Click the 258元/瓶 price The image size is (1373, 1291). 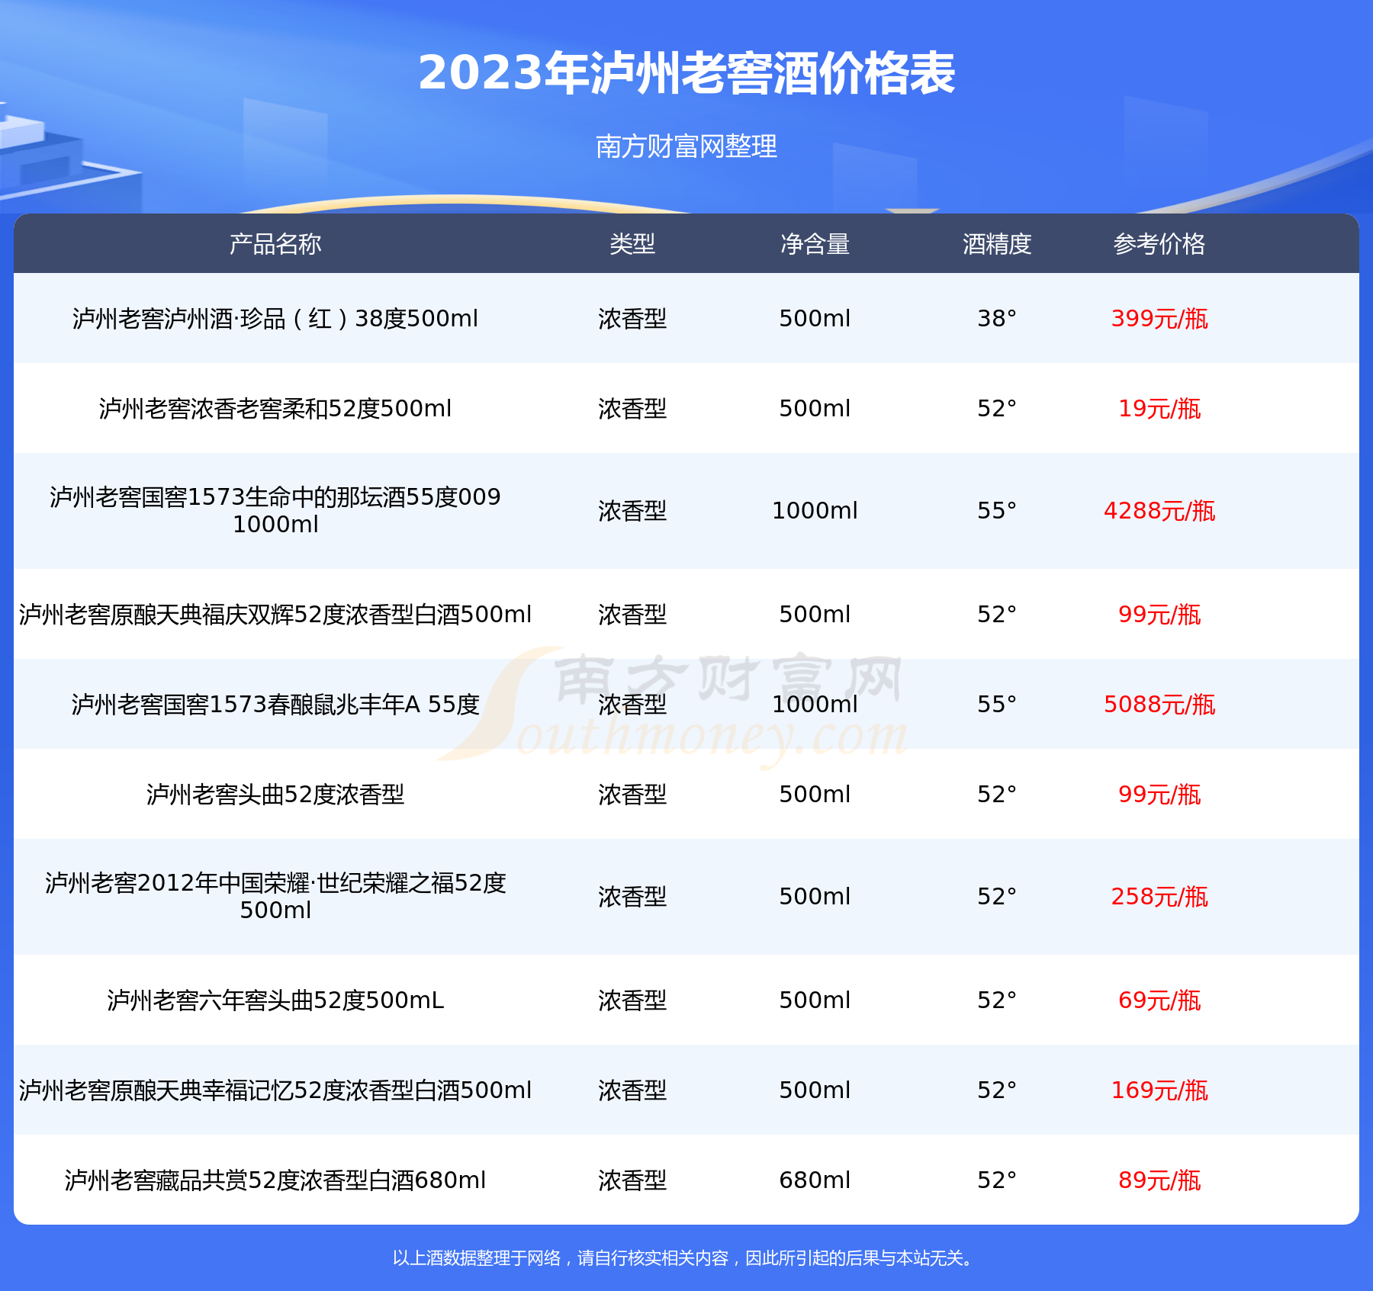click(x=1159, y=896)
